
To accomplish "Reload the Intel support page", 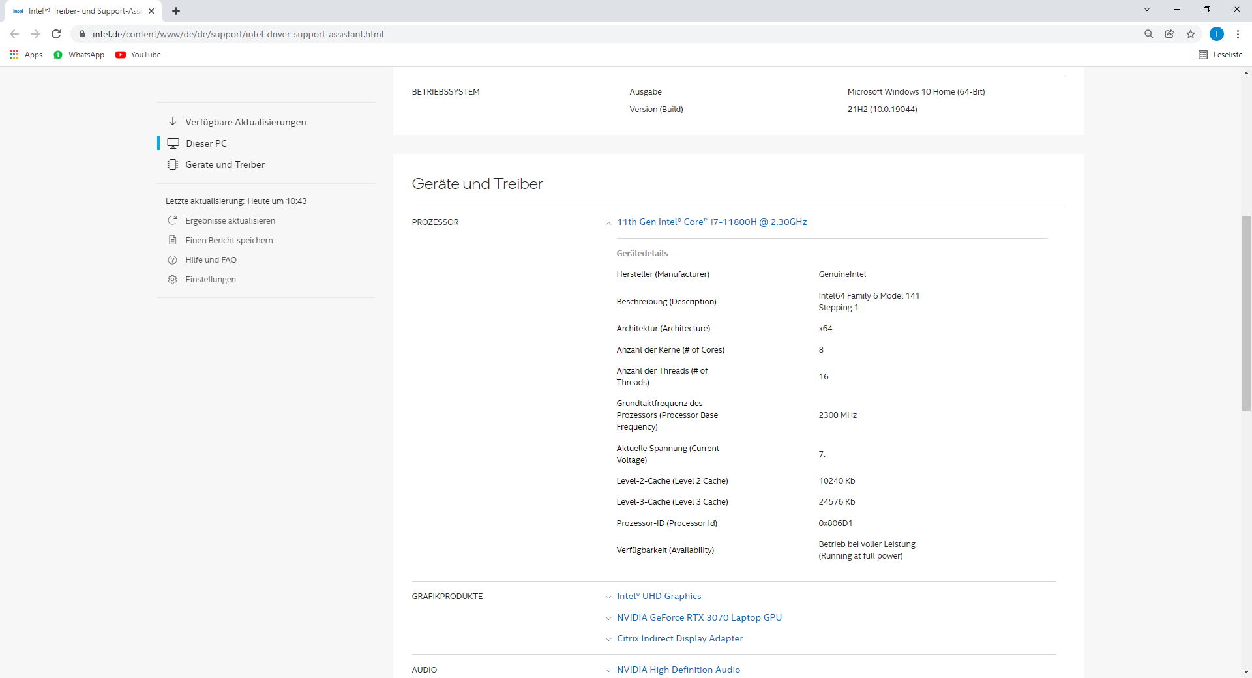I will pyautogui.click(x=56, y=34).
